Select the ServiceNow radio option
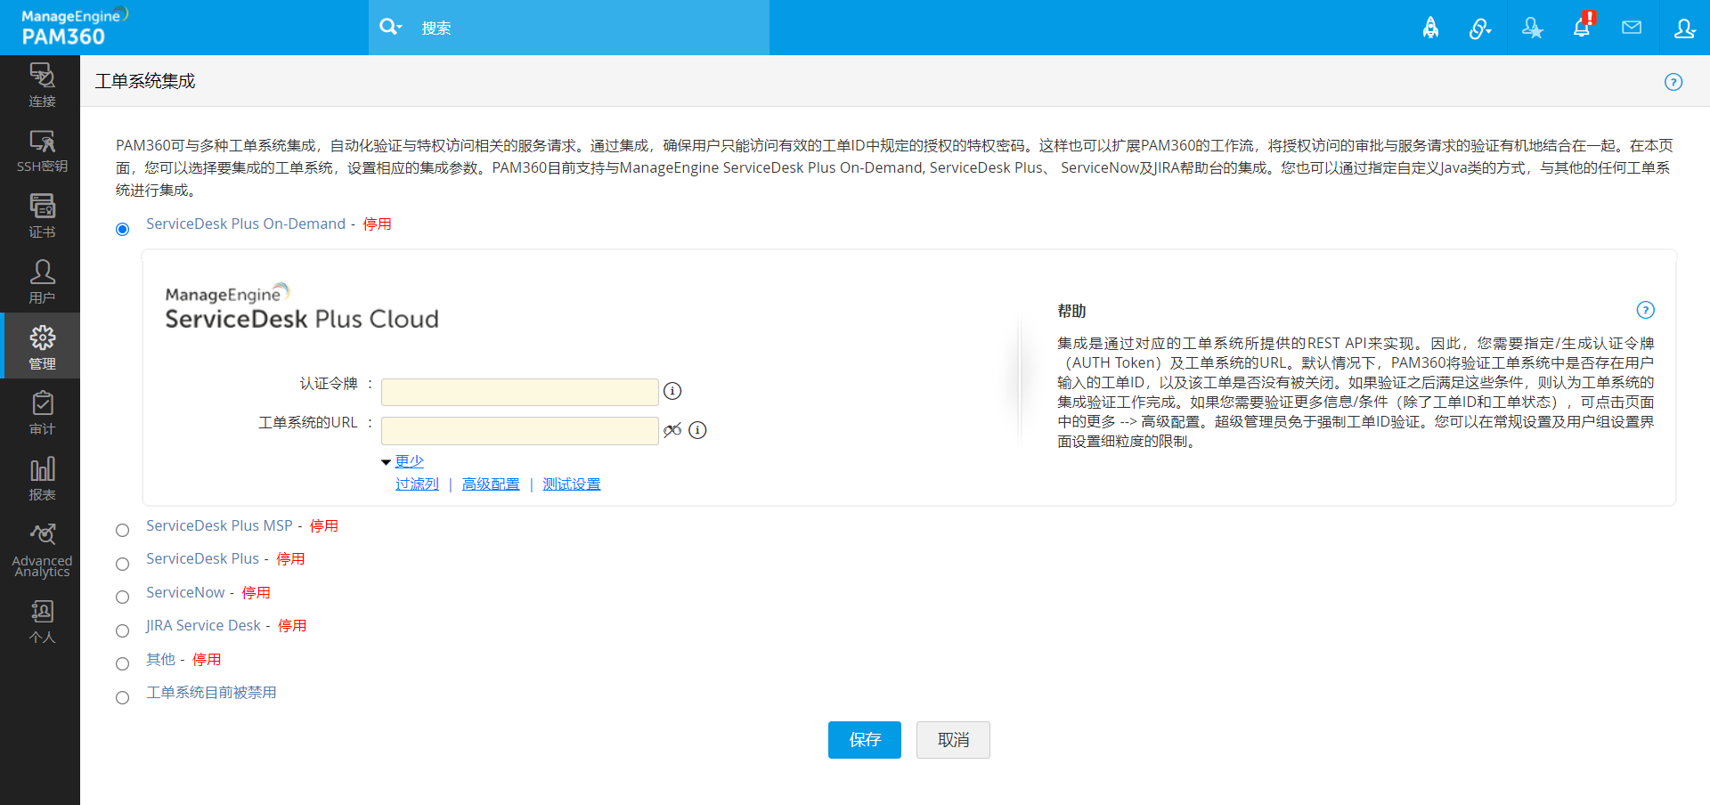This screenshot has width=1710, height=805. click(x=123, y=598)
